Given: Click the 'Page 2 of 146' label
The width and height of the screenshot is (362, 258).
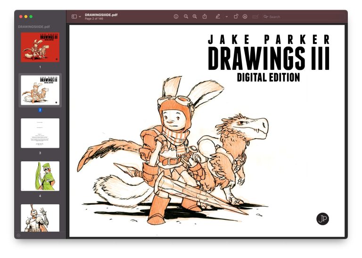Looking at the screenshot, I should click(94, 19).
